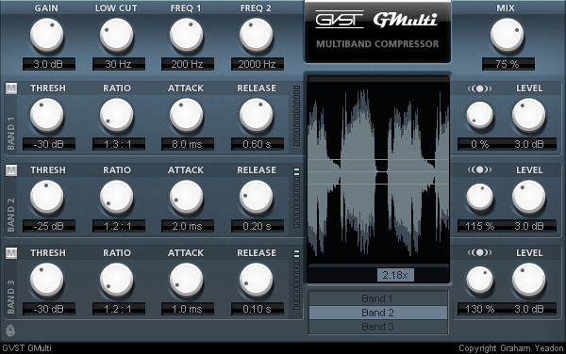Select the 30 Hz low cut value
The image size is (566, 354).
pos(119,64)
